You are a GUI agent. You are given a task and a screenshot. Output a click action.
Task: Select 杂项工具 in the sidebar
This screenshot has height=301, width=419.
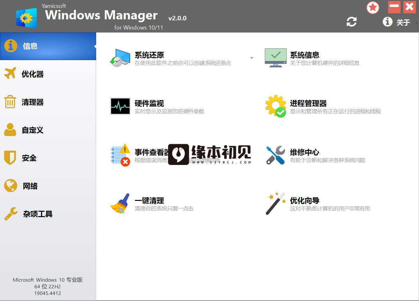(48, 214)
